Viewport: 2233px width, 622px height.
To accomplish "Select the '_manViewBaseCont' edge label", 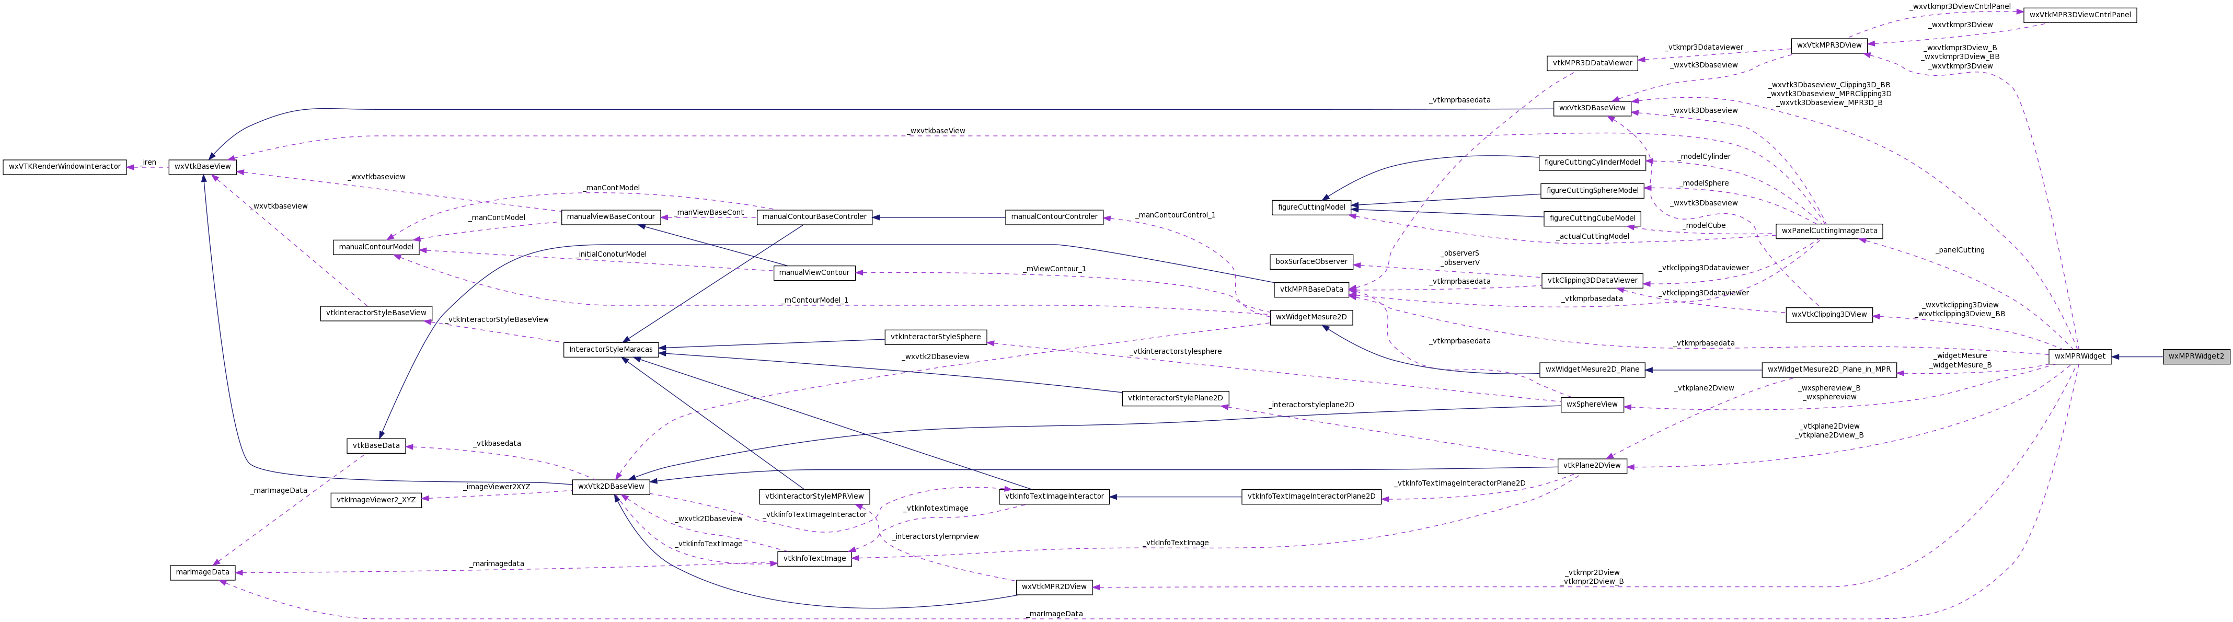I will click(x=709, y=212).
